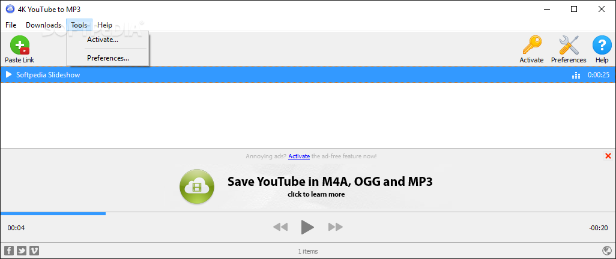Open the Help menu
Viewport: 616px width, 259px height.
click(105, 25)
